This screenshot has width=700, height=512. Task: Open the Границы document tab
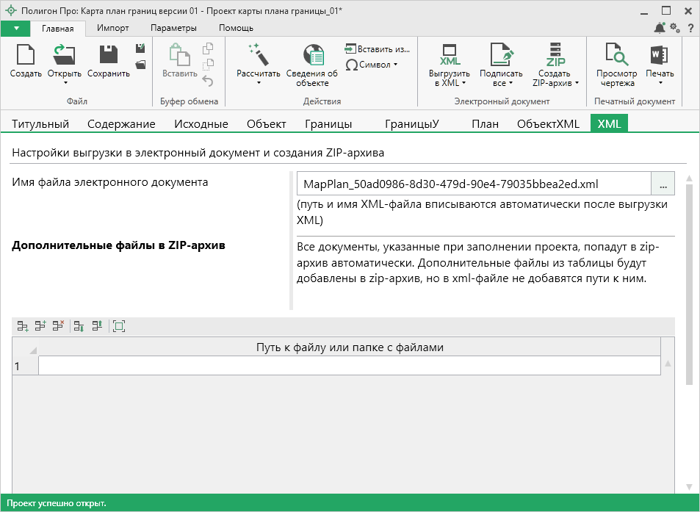[x=328, y=123]
